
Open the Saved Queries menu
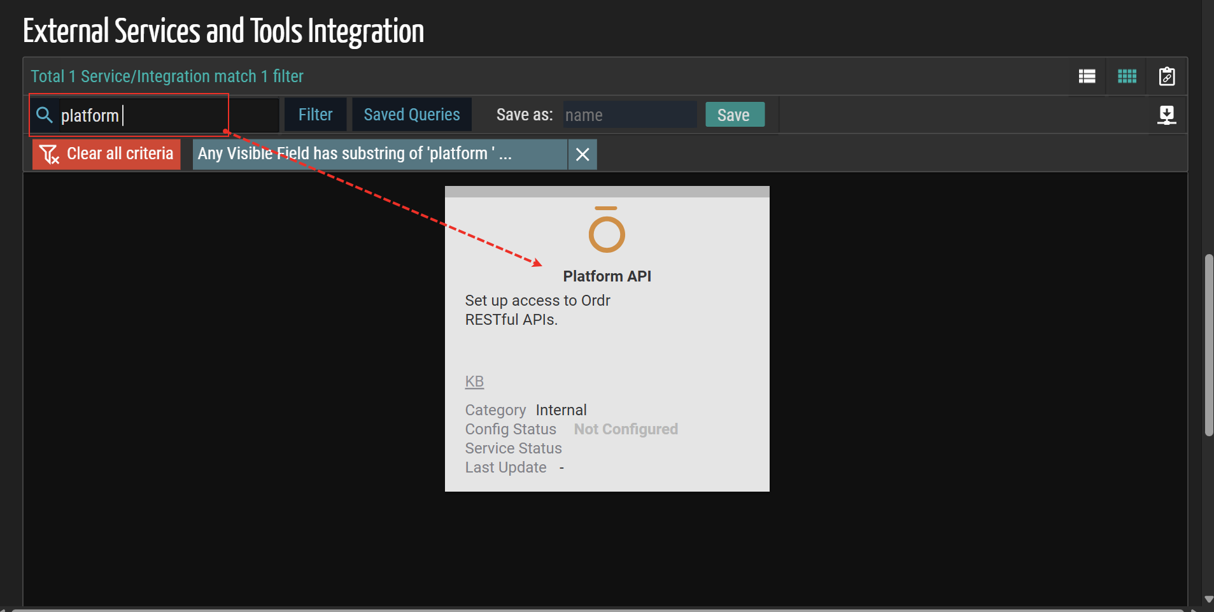point(411,115)
